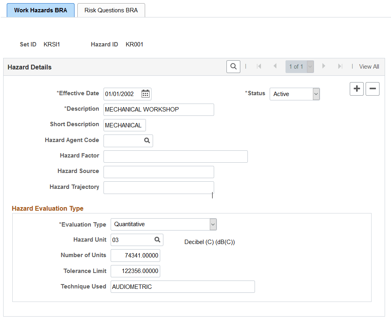Go to next row arrow icon
Image resolution: width=391 pixels, height=319 pixels.
[x=324, y=66]
